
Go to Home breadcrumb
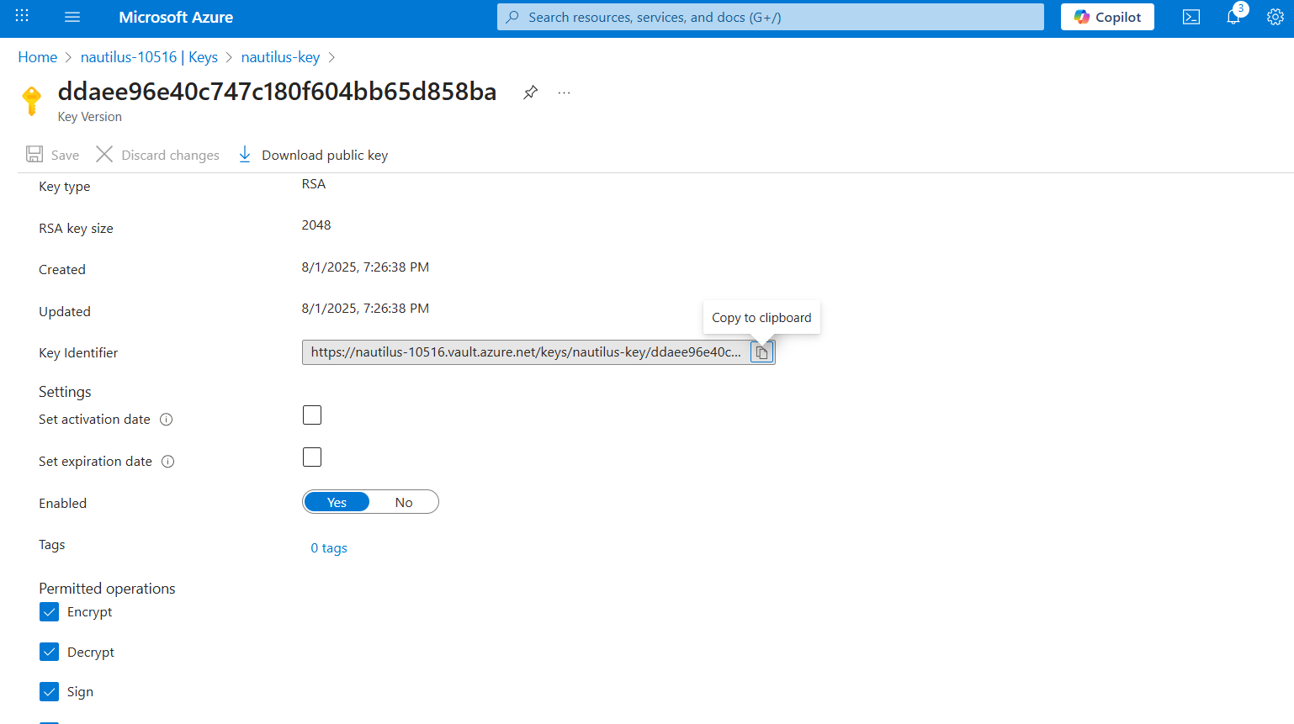click(38, 57)
